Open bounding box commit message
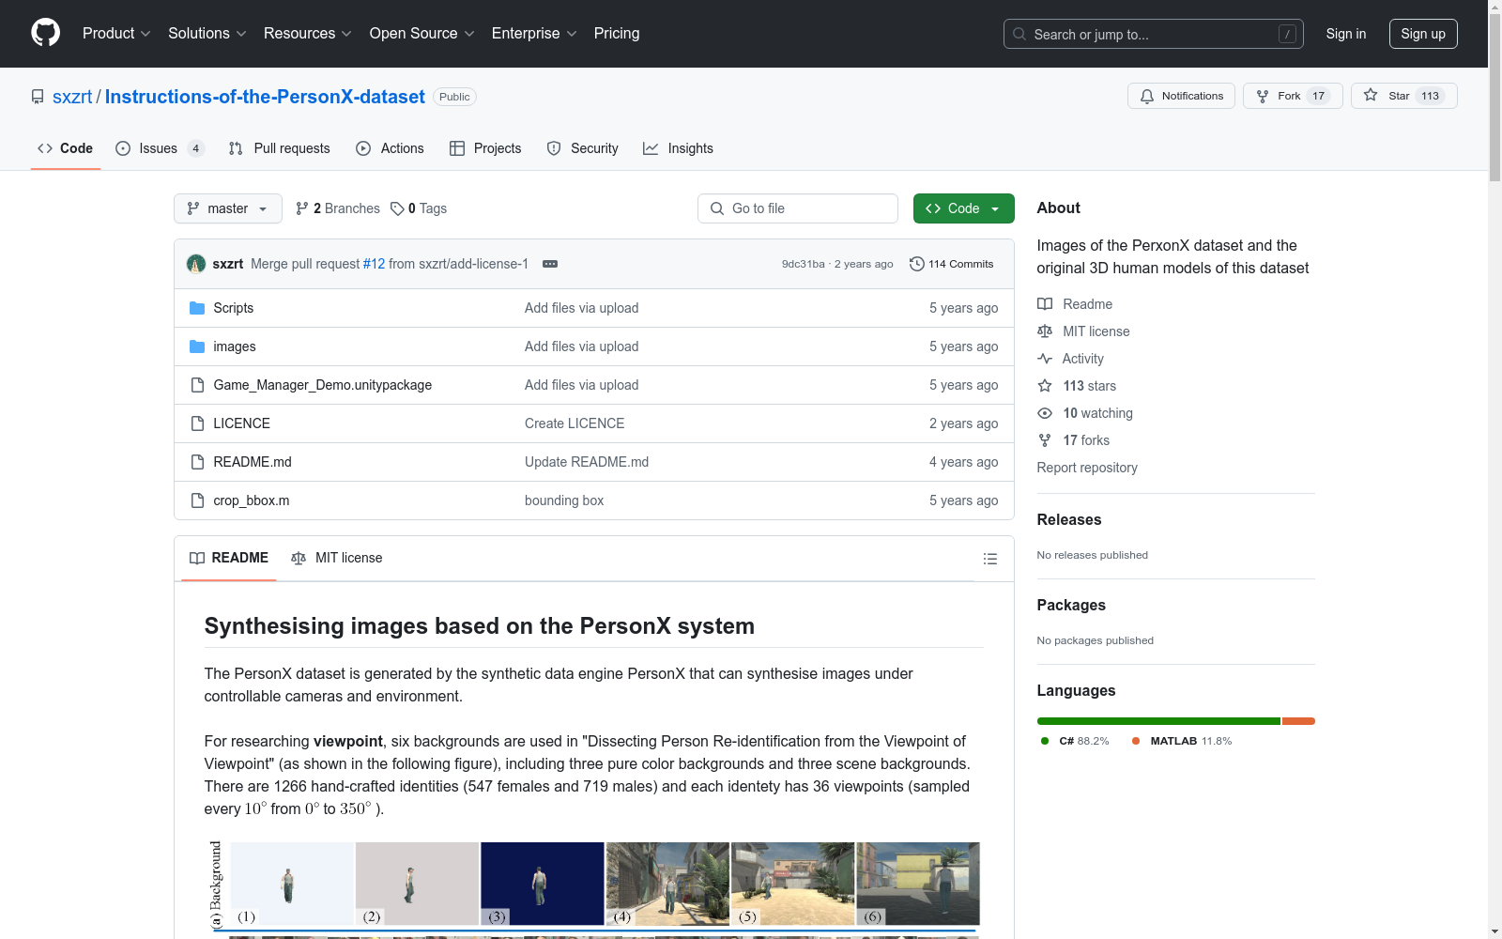Screen dimensions: 1502x939 point(564,500)
